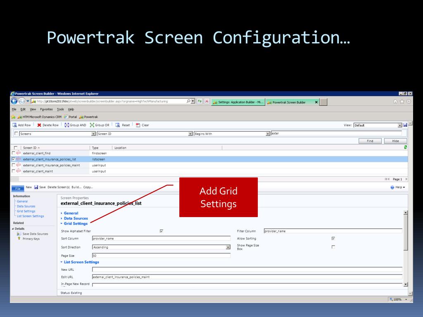This screenshot has width=423, height=317.
Task: Click the green refresh page icon
Action: pyautogui.click(x=200, y=102)
